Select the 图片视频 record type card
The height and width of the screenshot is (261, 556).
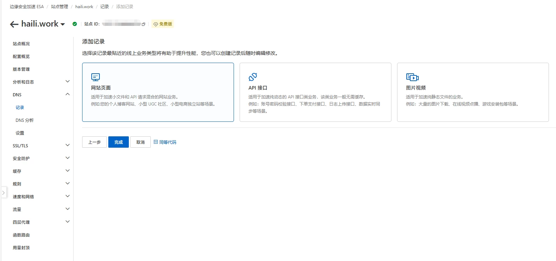point(472,92)
